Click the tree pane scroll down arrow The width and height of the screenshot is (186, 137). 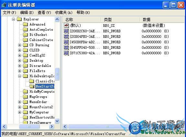click(x=57, y=121)
